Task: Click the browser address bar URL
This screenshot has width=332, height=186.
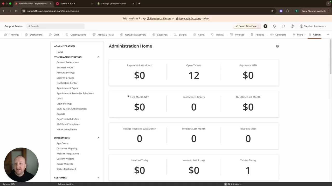Action: pyautogui.click(x=53, y=11)
